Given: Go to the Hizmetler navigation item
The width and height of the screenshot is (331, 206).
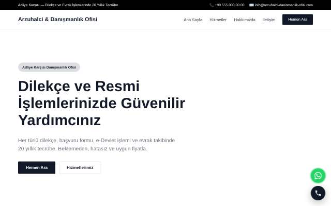Looking at the screenshot, I should click(x=218, y=20).
